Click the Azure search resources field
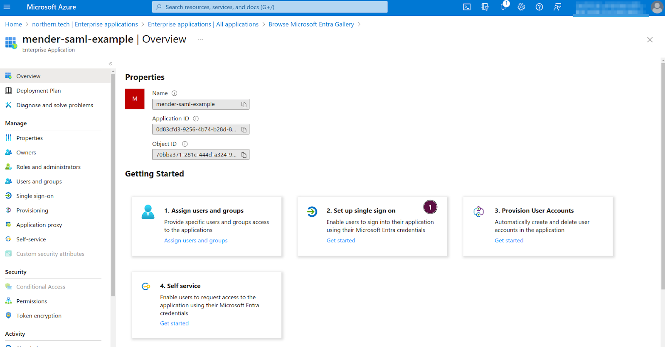Viewport: 665px width, 347px height. click(x=270, y=7)
